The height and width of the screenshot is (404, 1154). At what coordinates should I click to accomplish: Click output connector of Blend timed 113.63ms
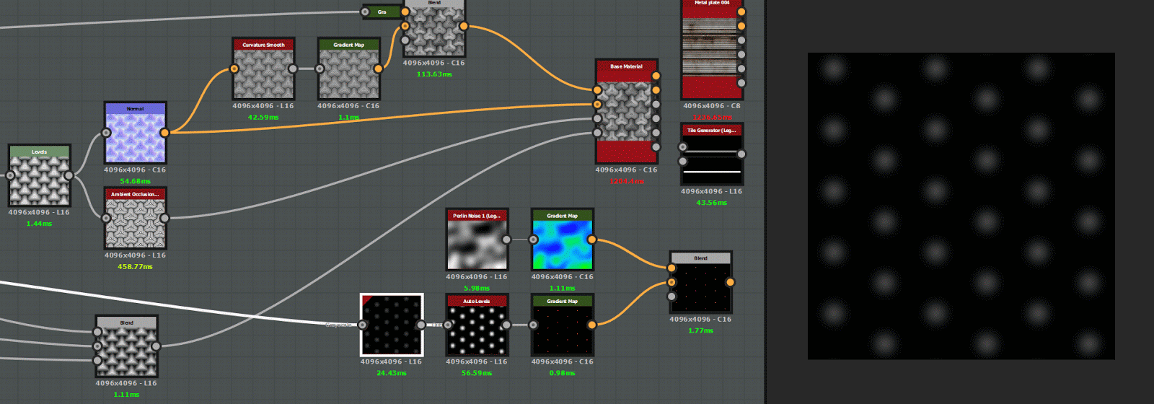point(464,26)
